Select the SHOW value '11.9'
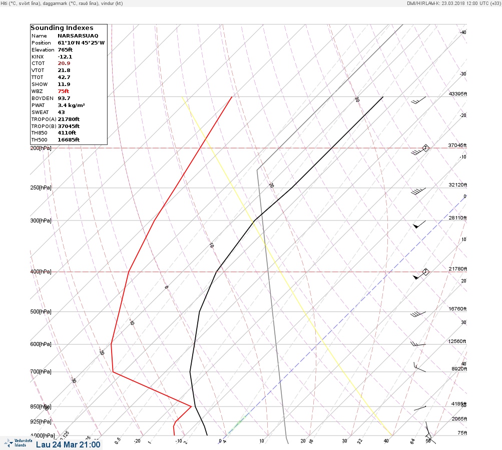Image resolution: width=502 pixels, height=450 pixels. tap(64, 84)
